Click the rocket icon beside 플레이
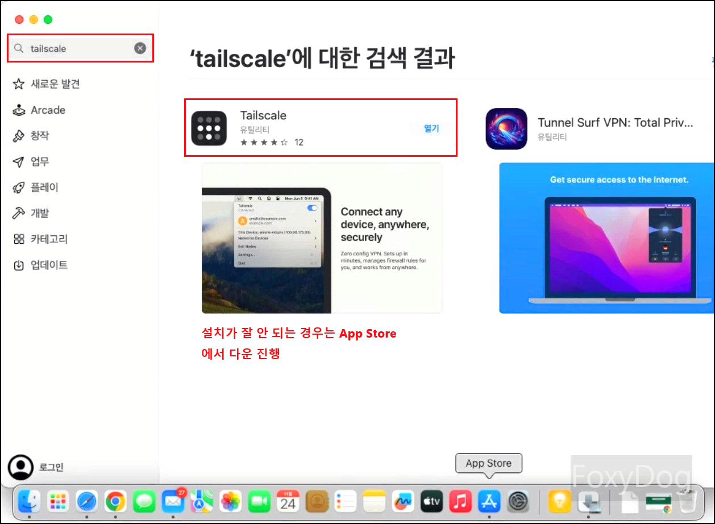715x524 pixels. [x=19, y=188]
